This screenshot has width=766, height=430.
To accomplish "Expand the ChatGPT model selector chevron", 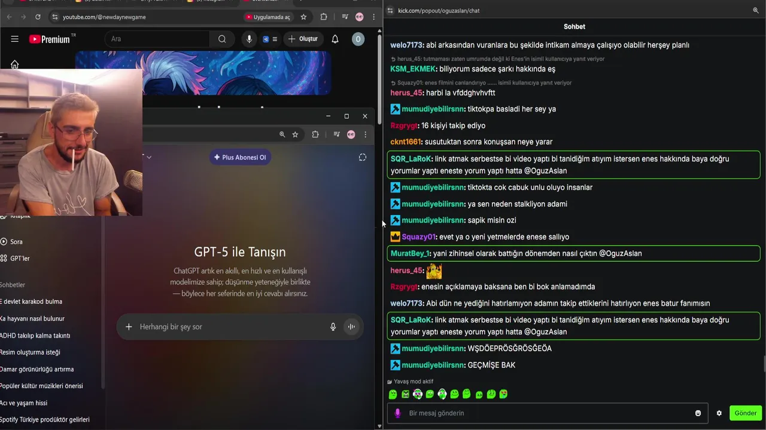I will coord(149,157).
